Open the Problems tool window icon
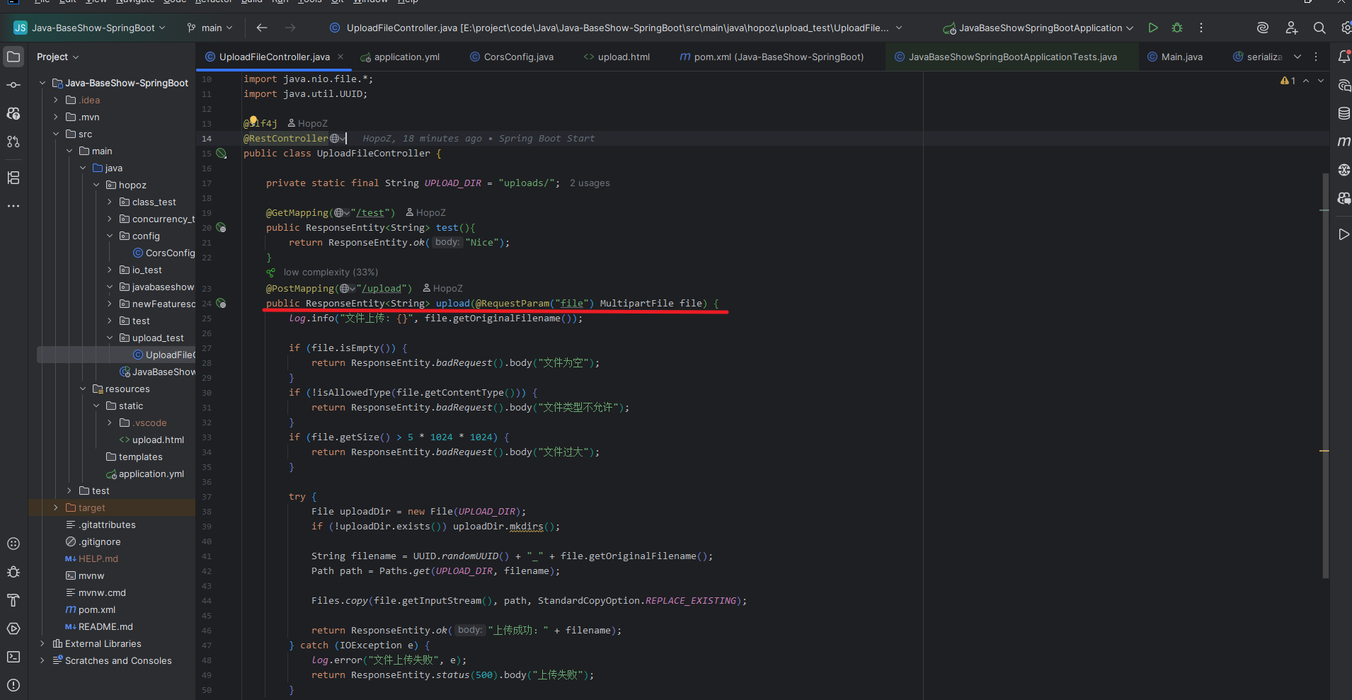This screenshot has height=700, width=1352. [13, 685]
